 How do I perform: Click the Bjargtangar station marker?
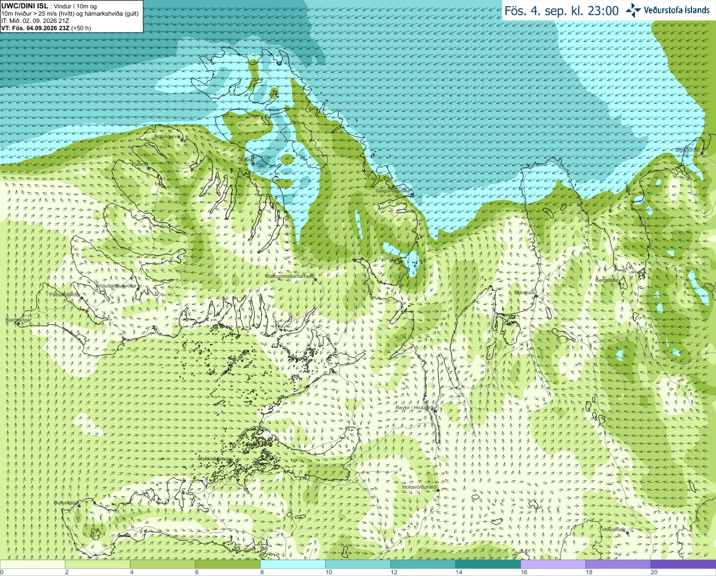click(17, 324)
